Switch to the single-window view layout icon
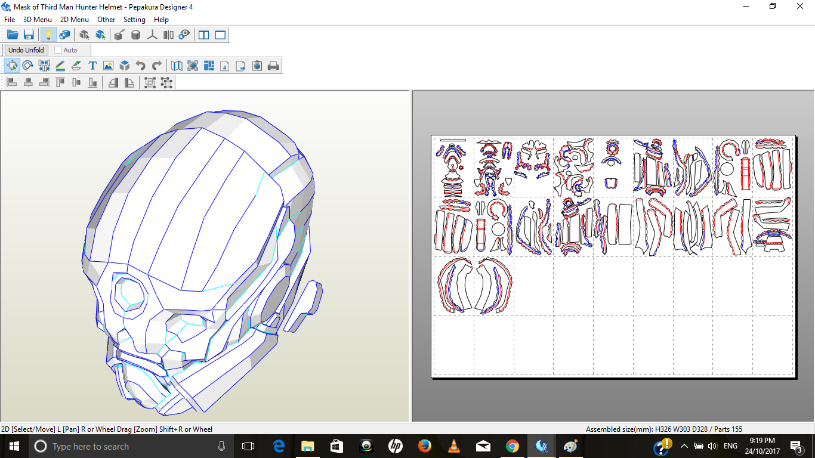 click(221, 35)
